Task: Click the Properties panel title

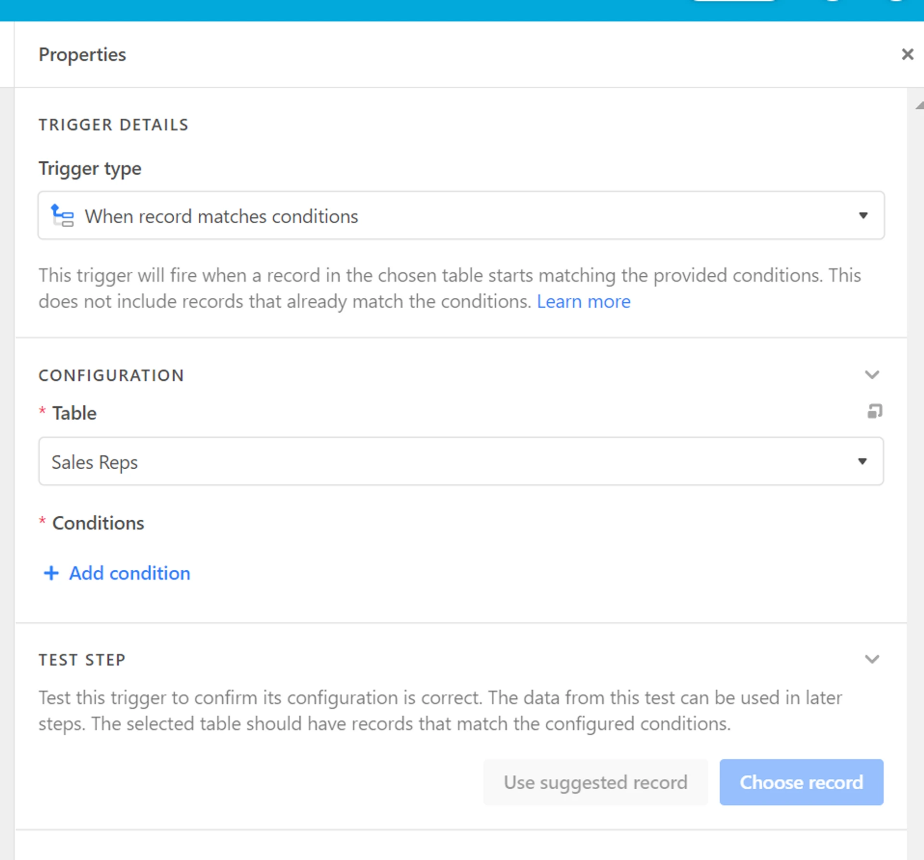Action: 82,55
